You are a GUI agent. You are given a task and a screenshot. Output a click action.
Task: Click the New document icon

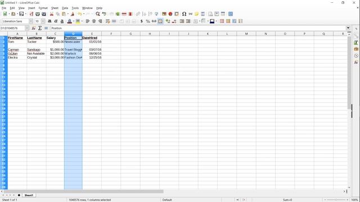coord(5,14)
